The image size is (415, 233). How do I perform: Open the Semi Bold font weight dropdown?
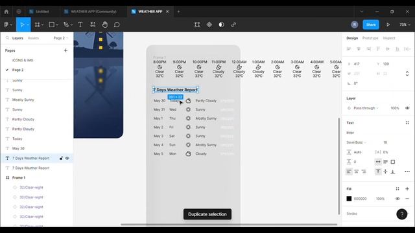[356, 142]
